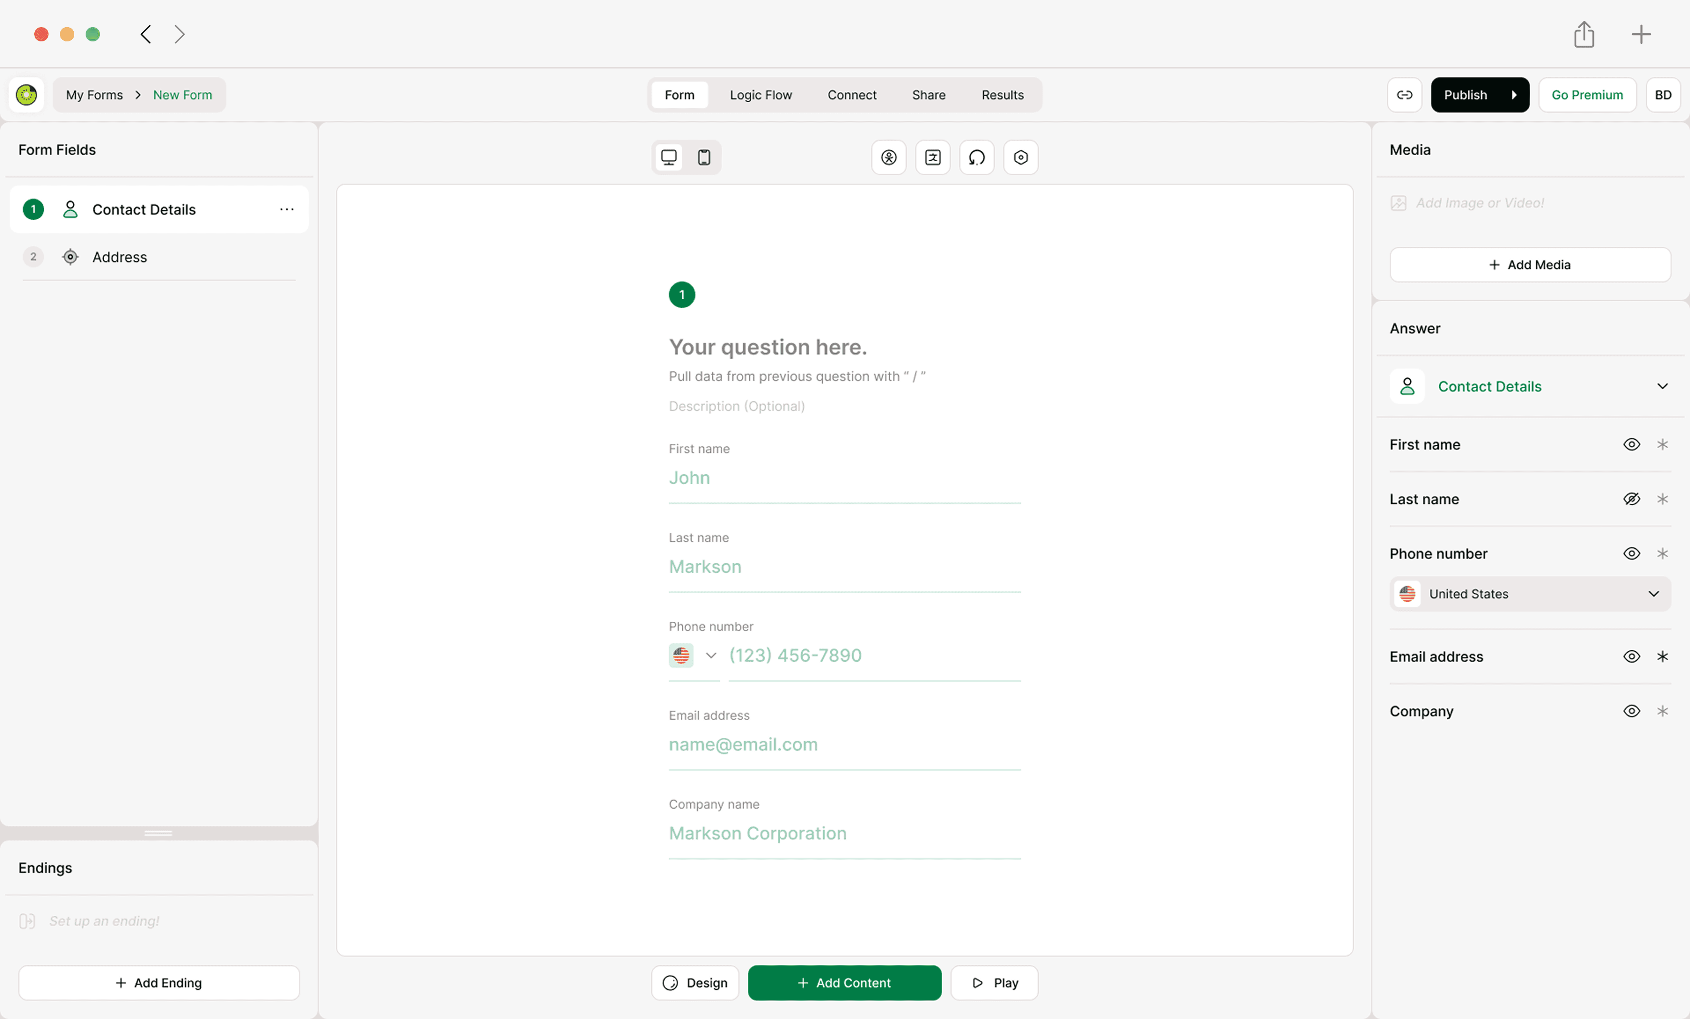
Task: Switch preview to mobile view
Action: (x=704, y=157)
